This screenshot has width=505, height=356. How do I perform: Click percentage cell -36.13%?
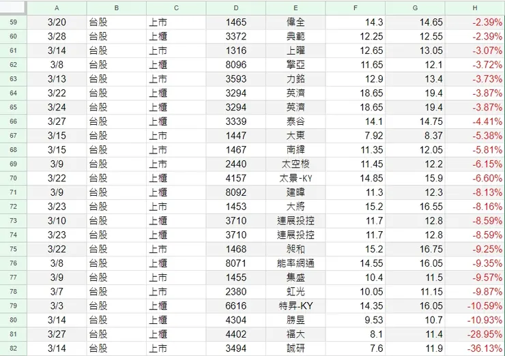click(475, 348)
